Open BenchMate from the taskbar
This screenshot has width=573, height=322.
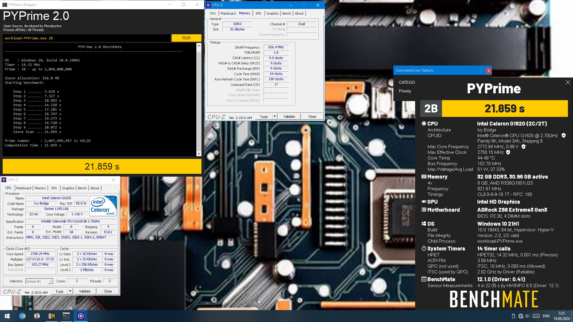[x=51, y=316]
